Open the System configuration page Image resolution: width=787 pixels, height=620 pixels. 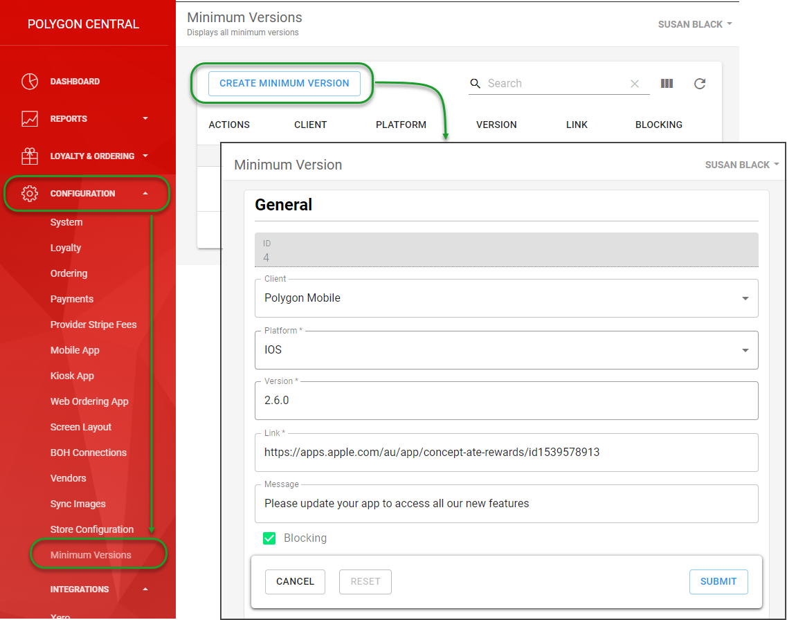(x=66, y=222)
